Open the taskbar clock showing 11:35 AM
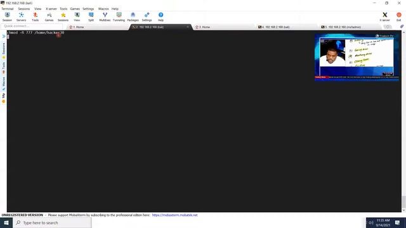 (x=383, y=222)
